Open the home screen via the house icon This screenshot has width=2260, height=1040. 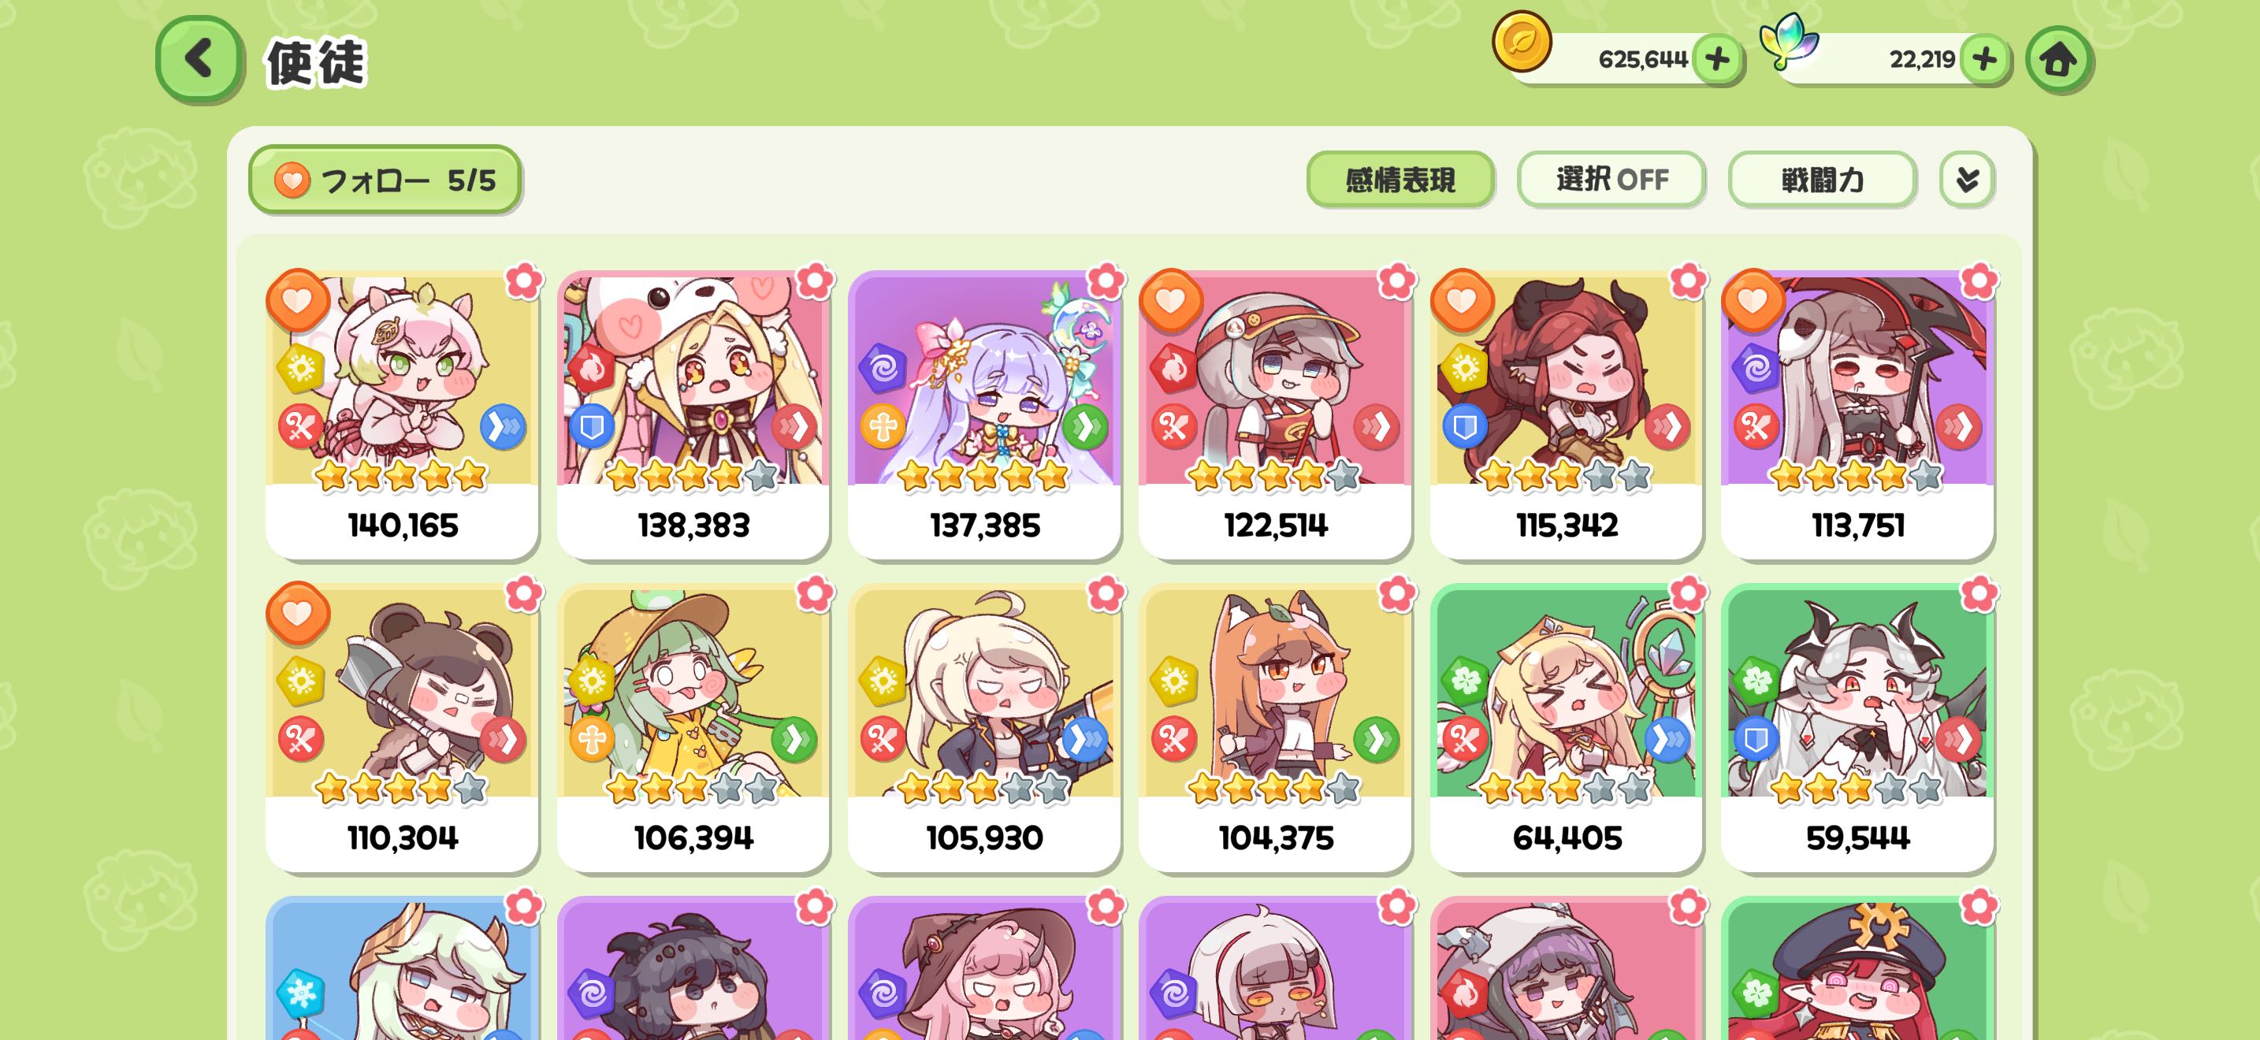coord(2058,60)
